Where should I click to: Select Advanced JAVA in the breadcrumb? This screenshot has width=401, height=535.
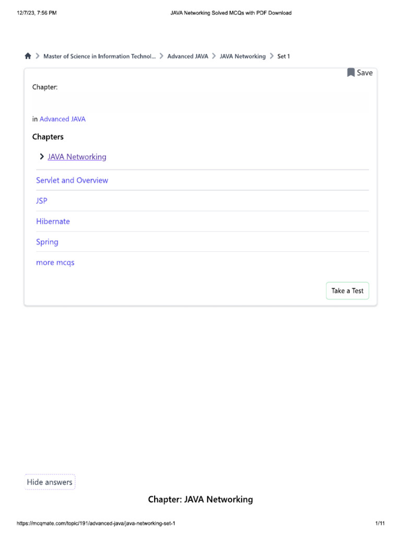point(187,56)
